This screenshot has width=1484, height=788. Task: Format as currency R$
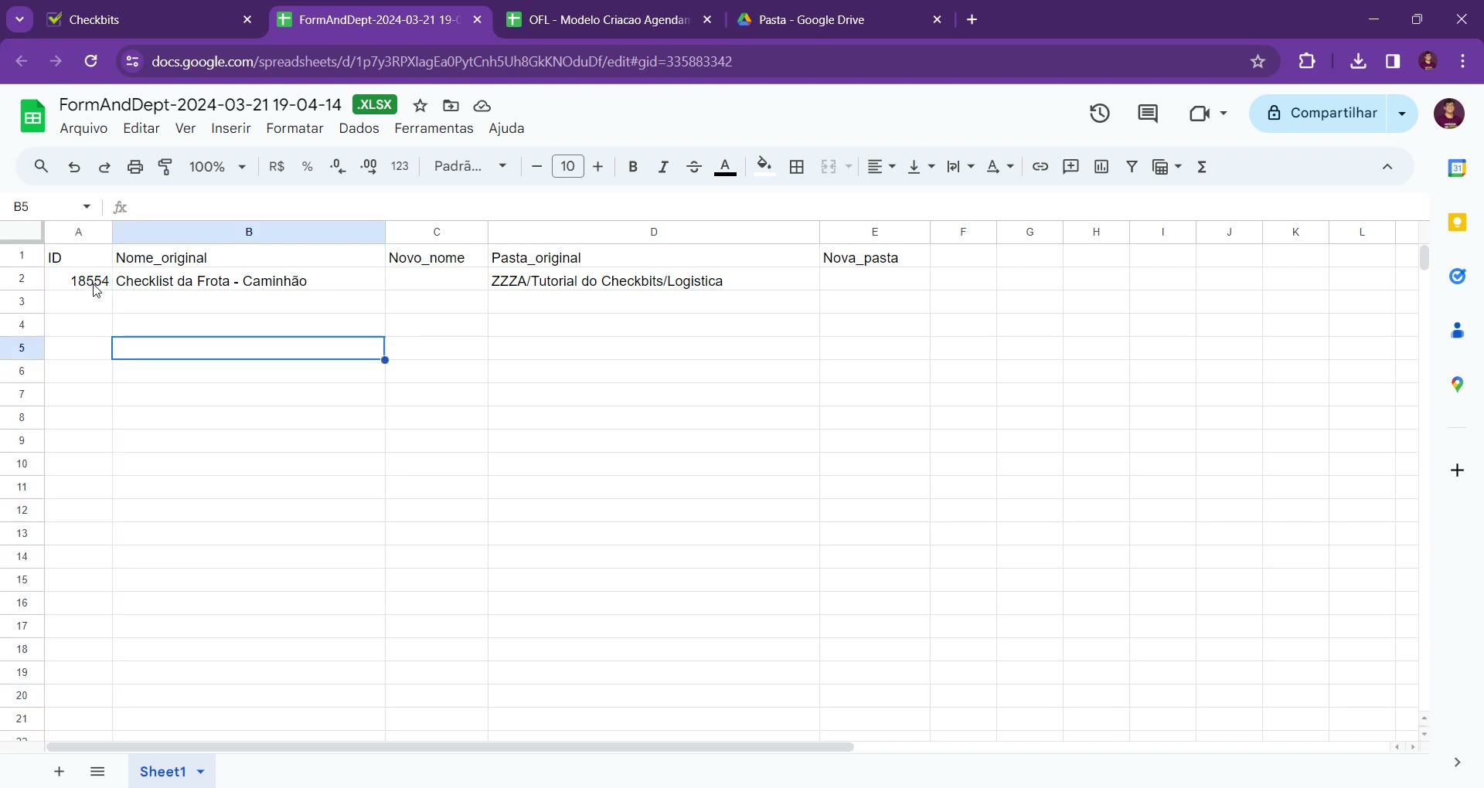[277, 167]
